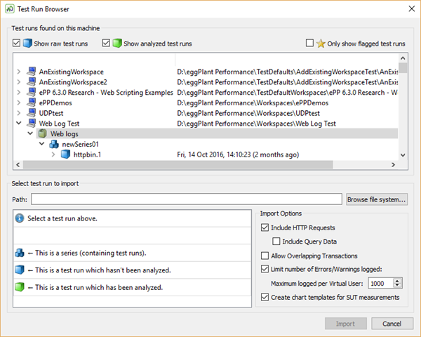The image size is (421, 337).
Task: Uncheck Include HTTP Requests
Action: [265, 227]
